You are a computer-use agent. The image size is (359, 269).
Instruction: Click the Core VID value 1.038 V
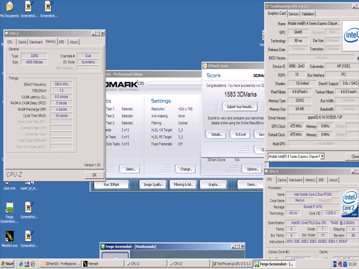tap(331, 213)
